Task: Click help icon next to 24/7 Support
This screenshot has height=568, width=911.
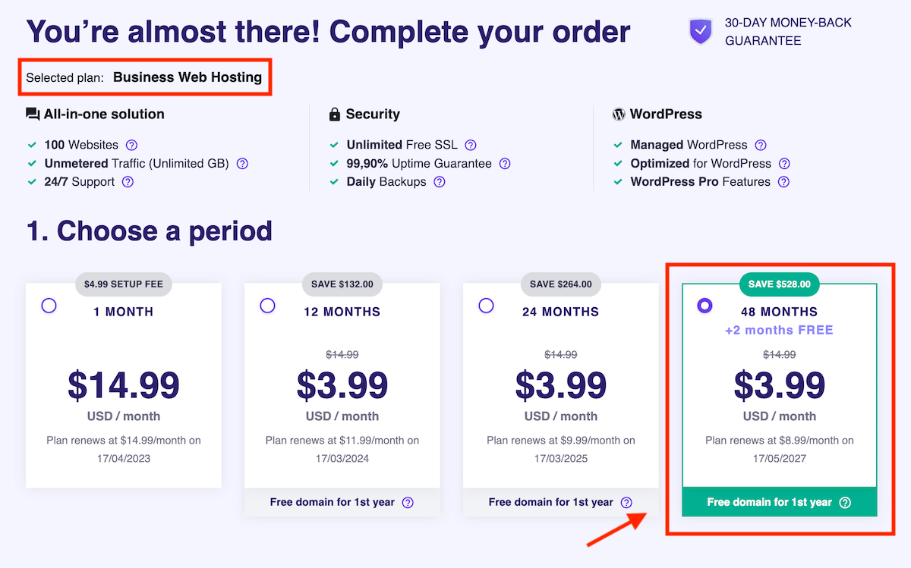Action: (x=128, y=182)
